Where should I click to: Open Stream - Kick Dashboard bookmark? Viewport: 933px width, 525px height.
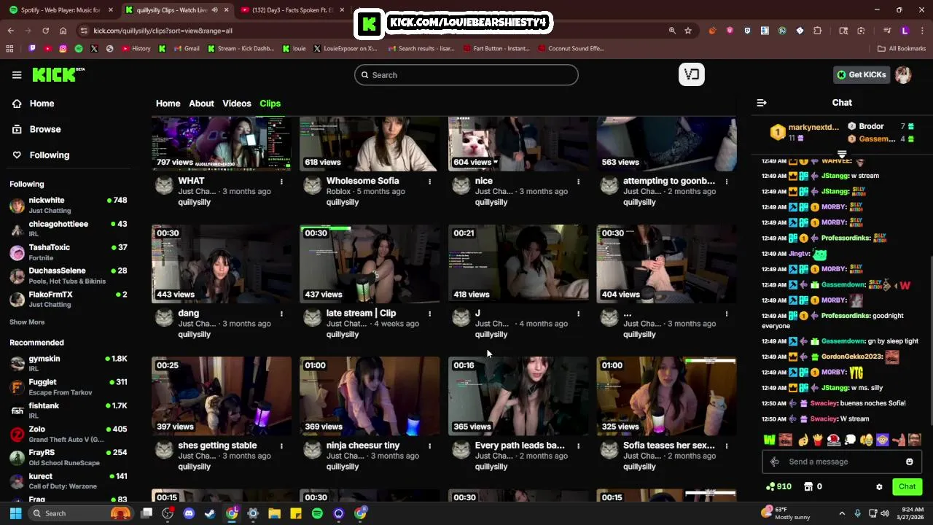(x=241, y=49)
